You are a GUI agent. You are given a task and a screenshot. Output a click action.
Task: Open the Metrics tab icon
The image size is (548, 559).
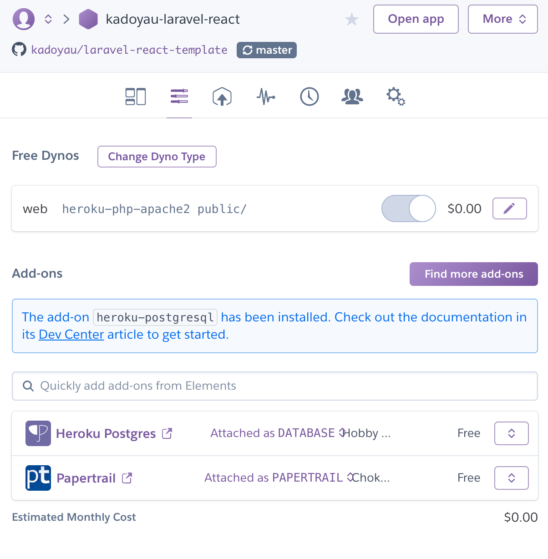[x=266, y=97]
